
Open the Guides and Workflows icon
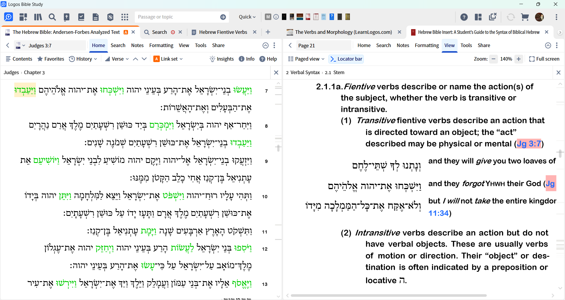click(23, 17)
